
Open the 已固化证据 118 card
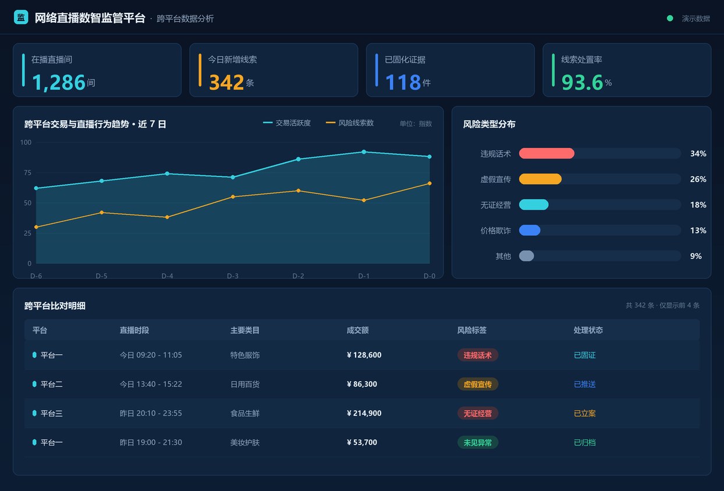pyautogui.click(x=450, y=70)
